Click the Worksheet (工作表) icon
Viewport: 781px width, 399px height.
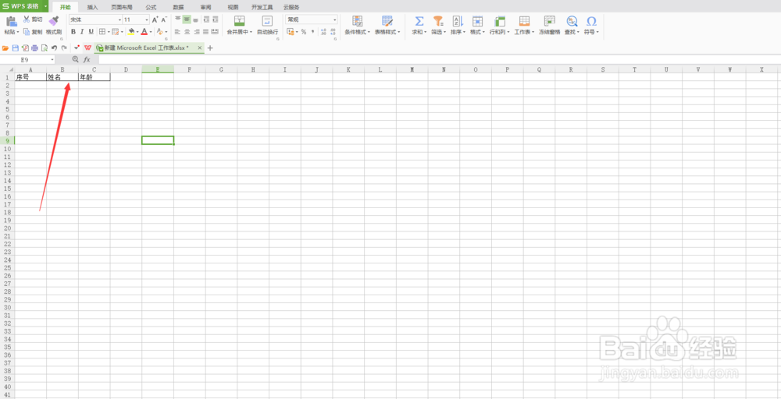(524, 21)
